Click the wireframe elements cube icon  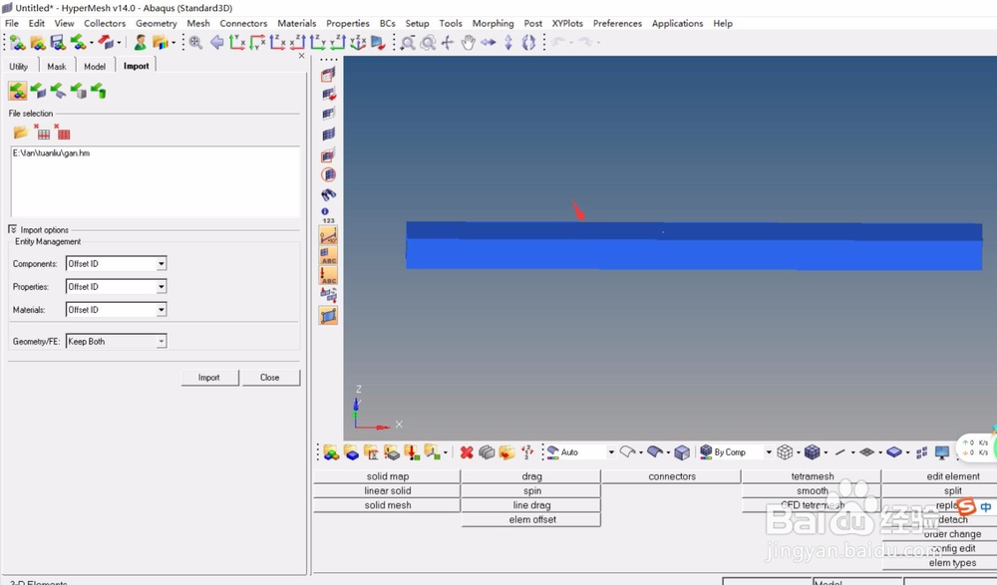click(785, 452)
